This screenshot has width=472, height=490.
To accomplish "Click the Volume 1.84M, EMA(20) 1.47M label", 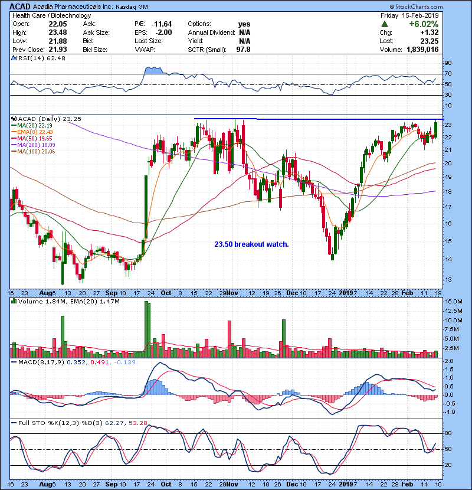I will click(x=68, y=301).
